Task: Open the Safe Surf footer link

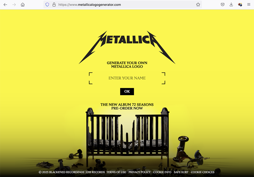Action: [x=181, y=172]
